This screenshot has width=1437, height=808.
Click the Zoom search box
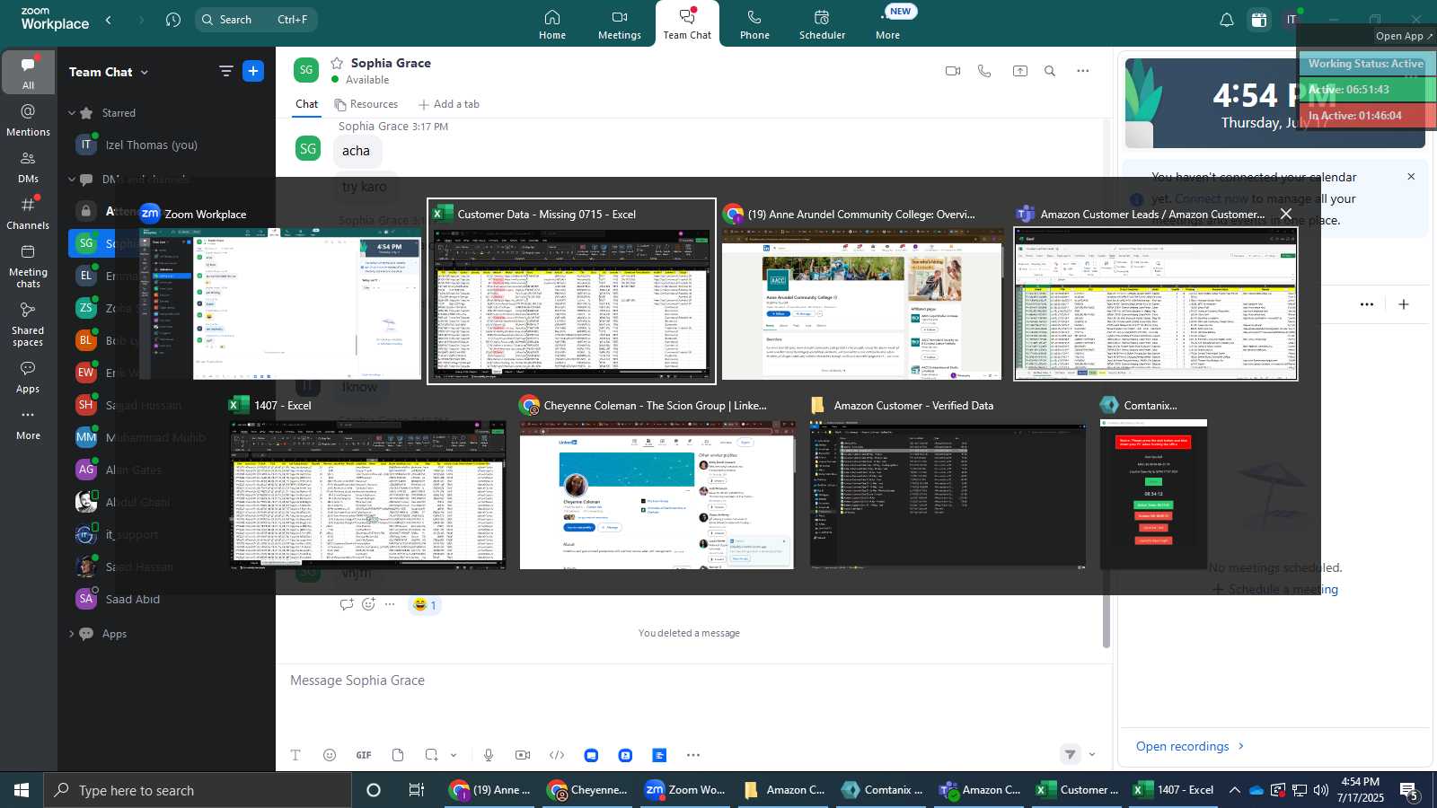point(256,19)
